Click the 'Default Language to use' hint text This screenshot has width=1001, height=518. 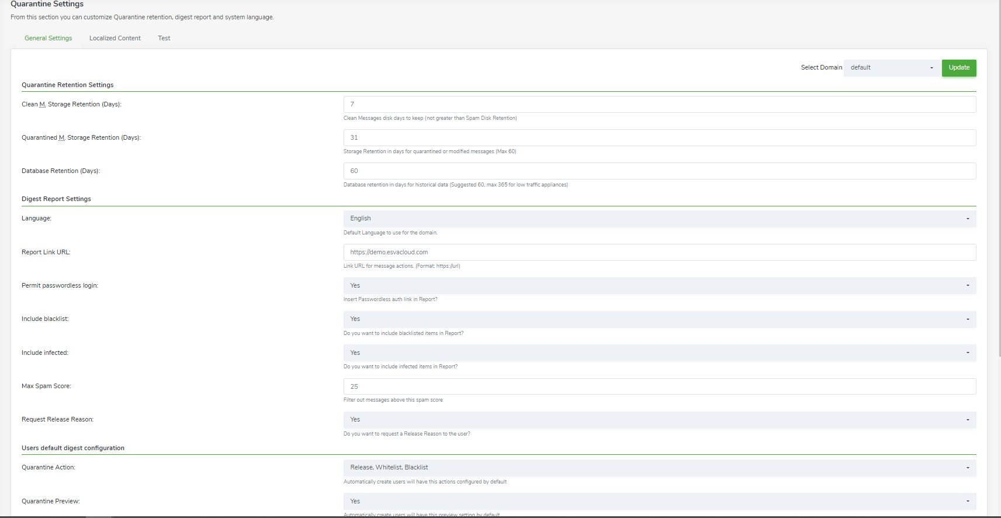coord(390,233)
